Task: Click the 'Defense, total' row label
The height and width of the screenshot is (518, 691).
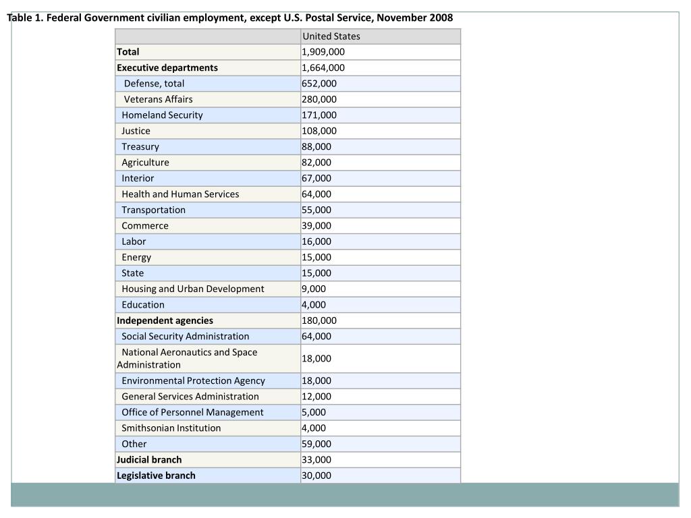Action: tap(154, 84)
